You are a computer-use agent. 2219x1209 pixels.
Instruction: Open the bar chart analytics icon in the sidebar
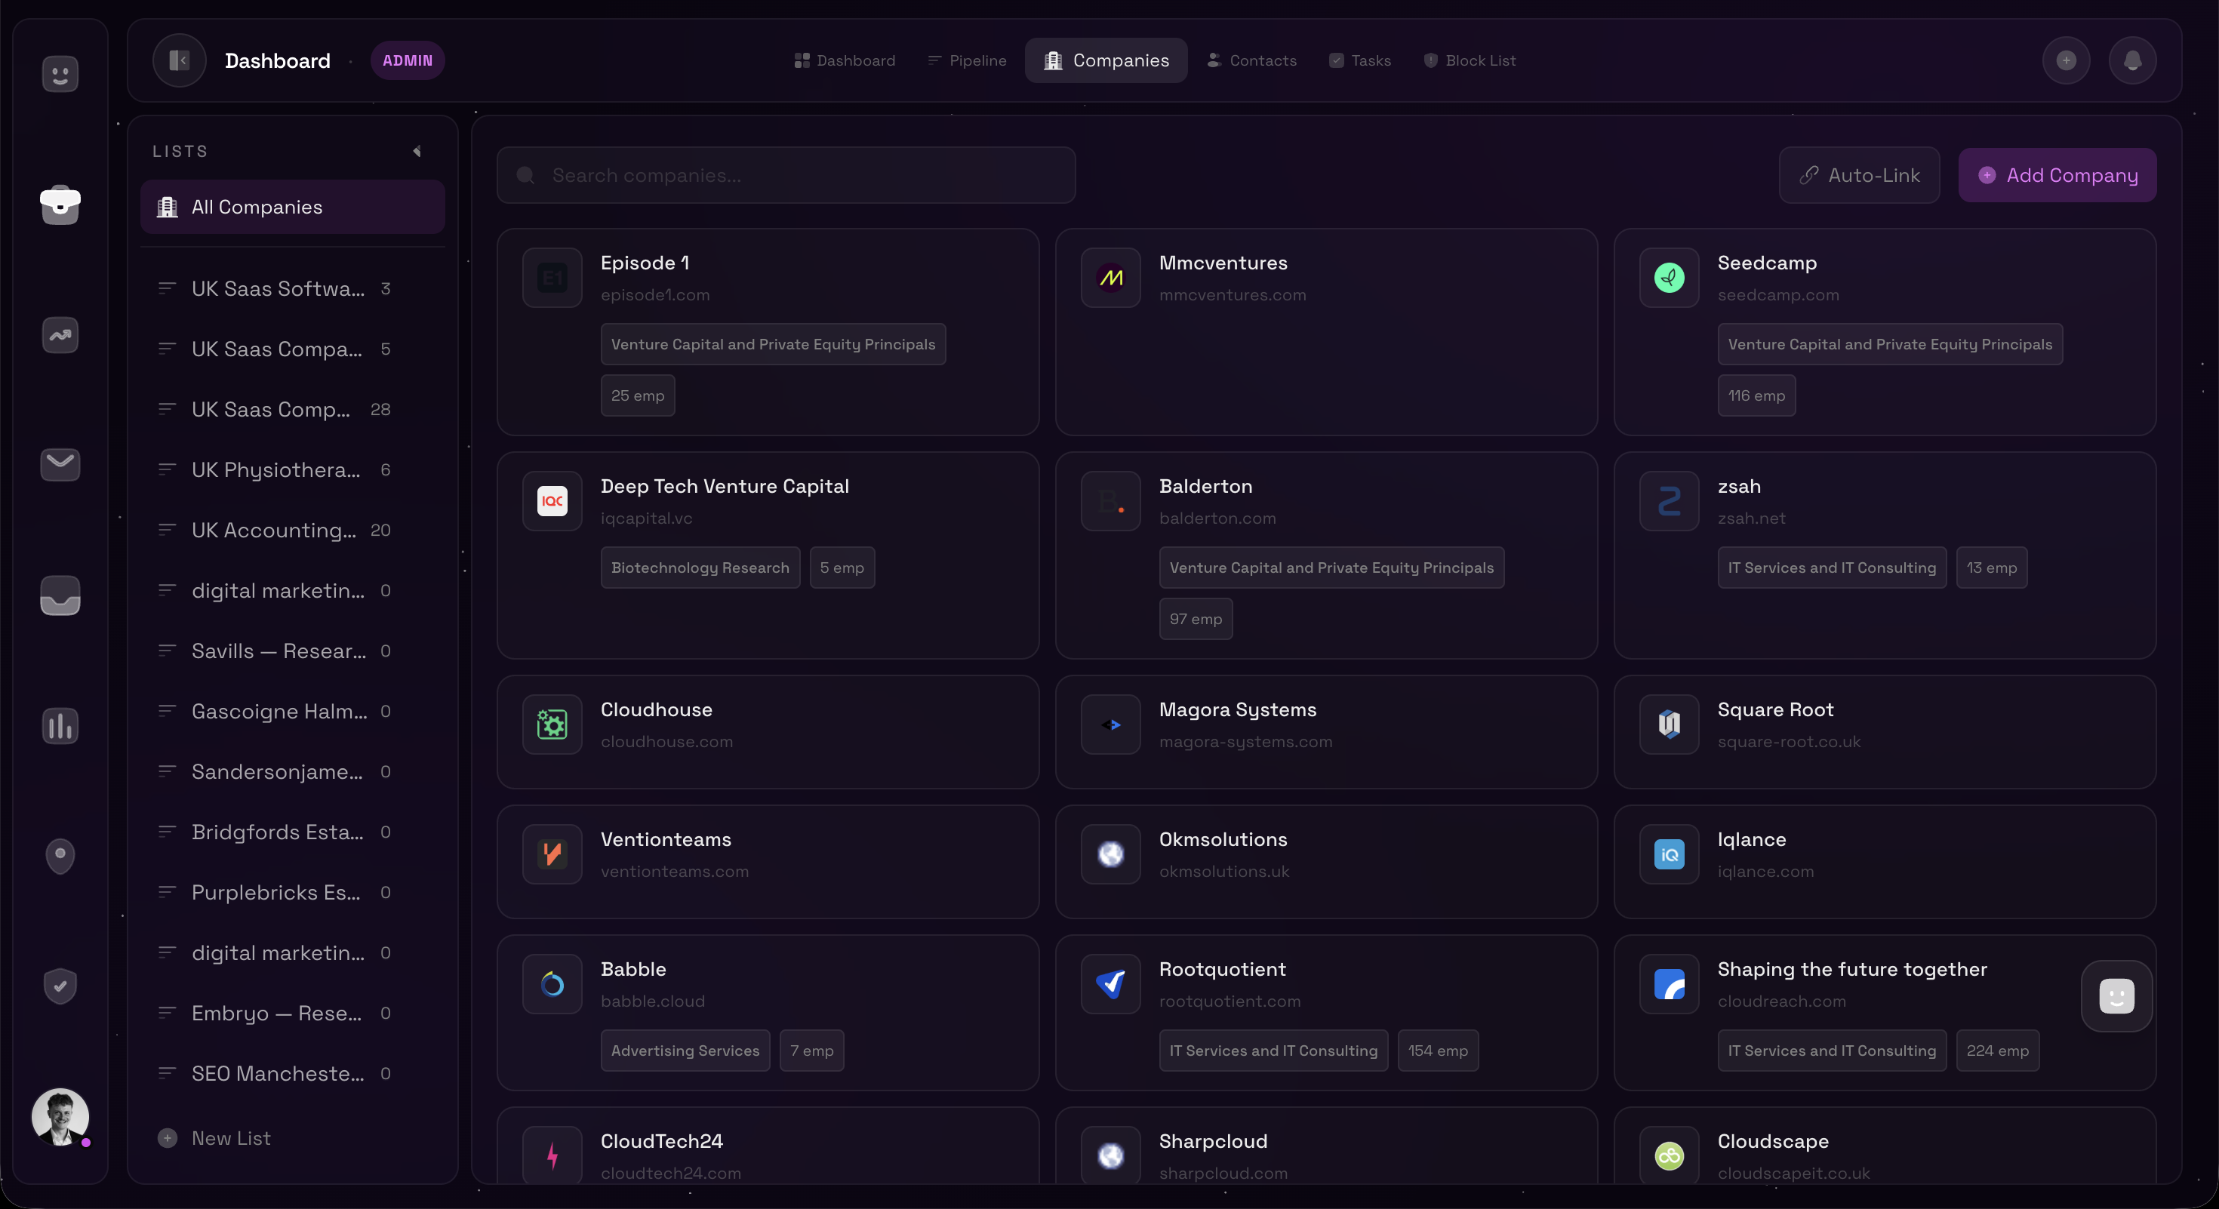point(60,726)
